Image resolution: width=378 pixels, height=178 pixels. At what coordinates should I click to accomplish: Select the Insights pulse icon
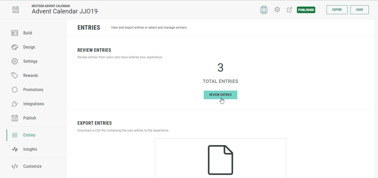pos(15,149)
